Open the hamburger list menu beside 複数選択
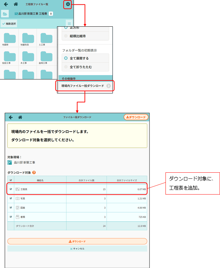The image size is (220, 268). point(69,24)
